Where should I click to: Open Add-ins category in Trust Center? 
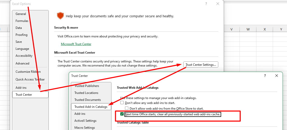click(x=91, y=113)
